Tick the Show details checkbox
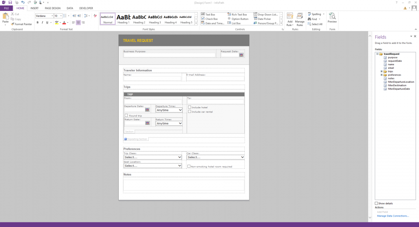 (x=376, y=203)
